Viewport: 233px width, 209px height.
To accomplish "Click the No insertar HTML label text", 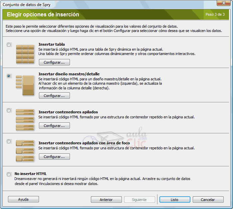I will tap(31, 174).
